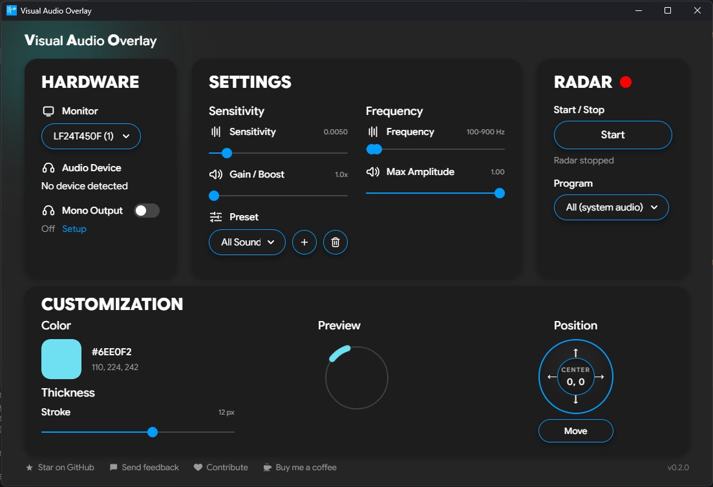Open the #6EE0F2 color swatch picker
The image size is (713, 487).
tap(61, 359)
